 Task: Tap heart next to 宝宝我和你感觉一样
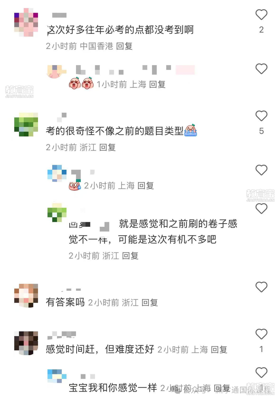[x=261, y=373]
